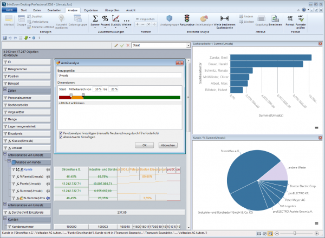325x238 pixels.
Task: Click the Mittelbereich von 10 % field
Action: (x=97, y=89)
